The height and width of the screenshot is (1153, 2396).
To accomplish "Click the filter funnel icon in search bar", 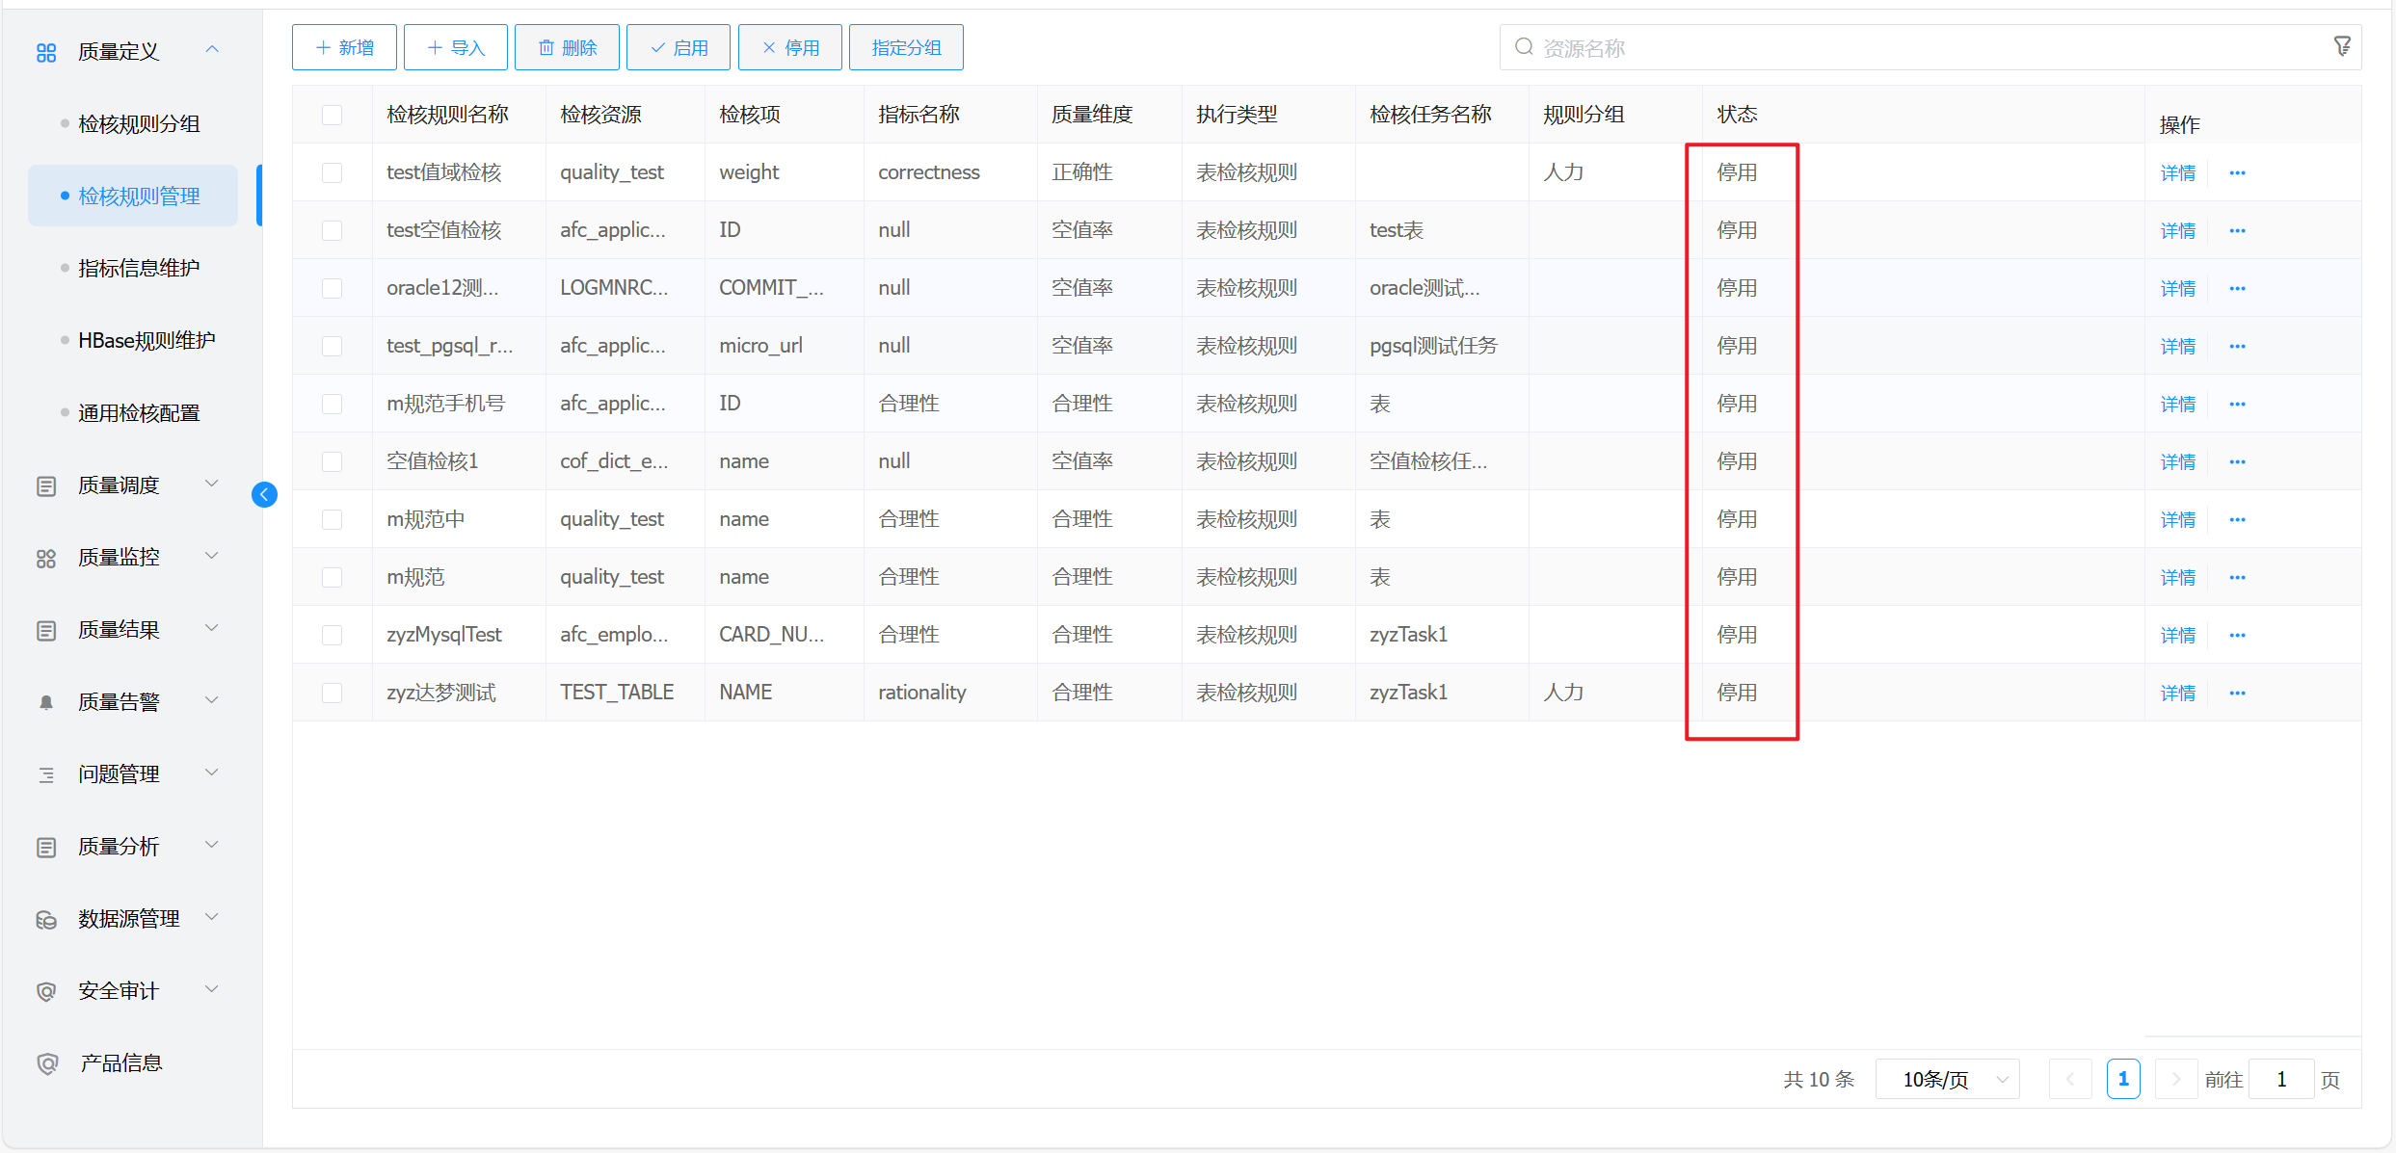I will coord(2342,46).
